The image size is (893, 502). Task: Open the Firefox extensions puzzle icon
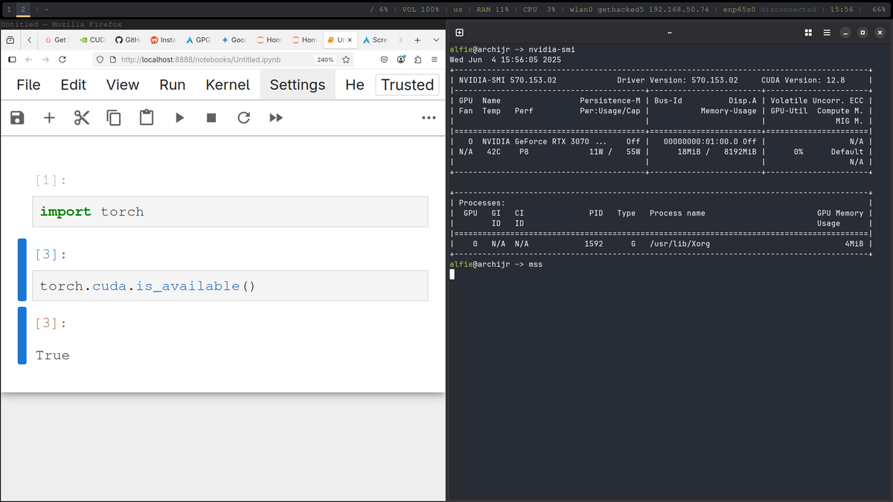click(x=418, y=59)
